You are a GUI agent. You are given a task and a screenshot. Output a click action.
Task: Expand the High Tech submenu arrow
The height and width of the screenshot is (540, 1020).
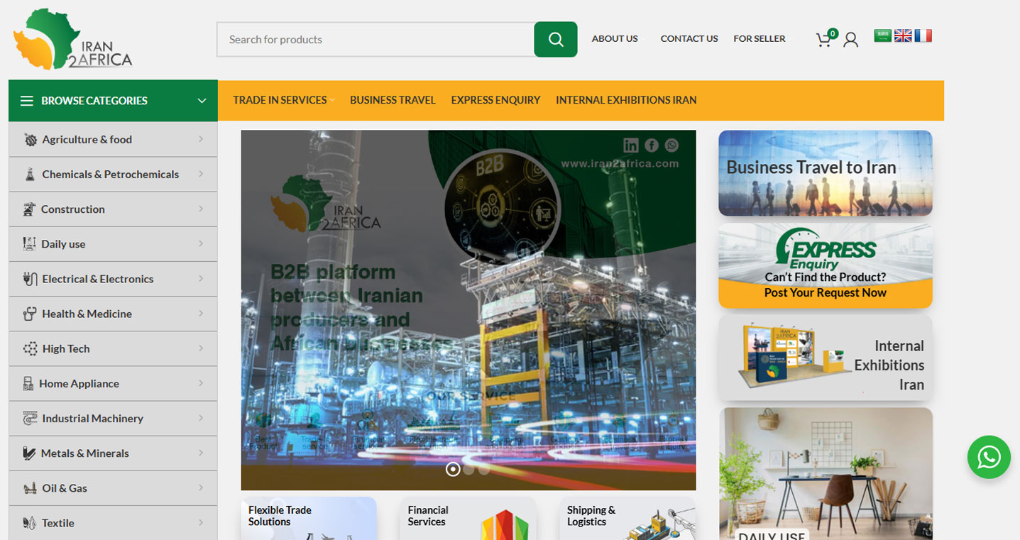coord(202,348)
